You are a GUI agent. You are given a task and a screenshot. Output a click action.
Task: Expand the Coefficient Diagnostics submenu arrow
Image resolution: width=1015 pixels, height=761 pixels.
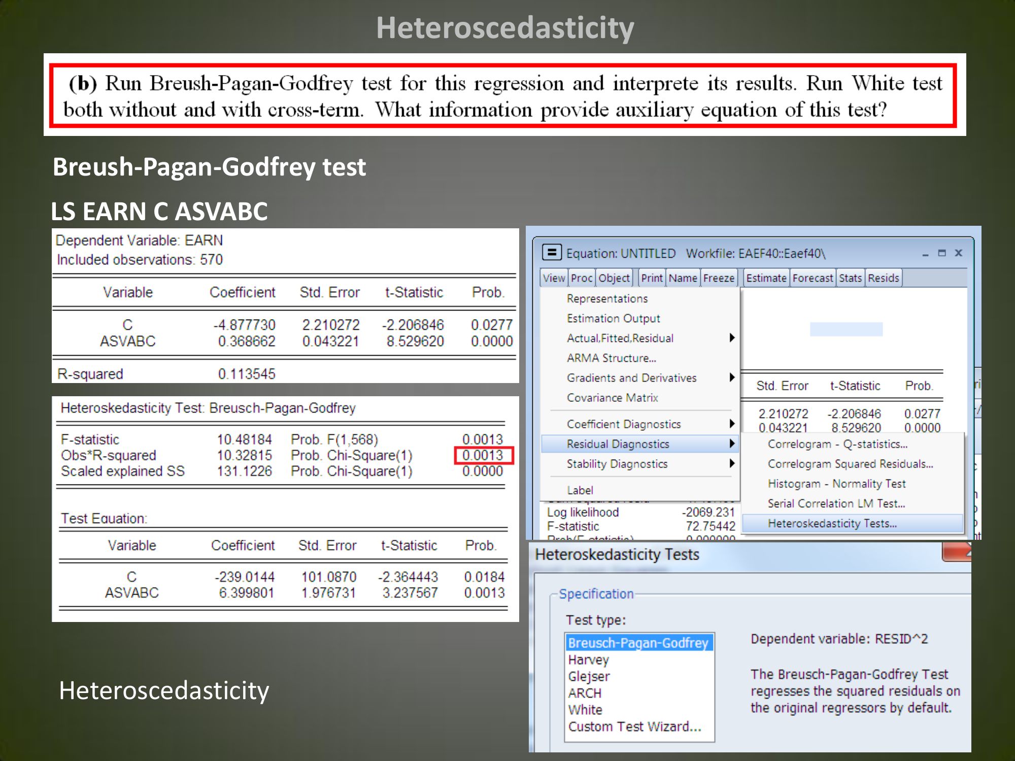pyautogui.click(x=732, y=424)
